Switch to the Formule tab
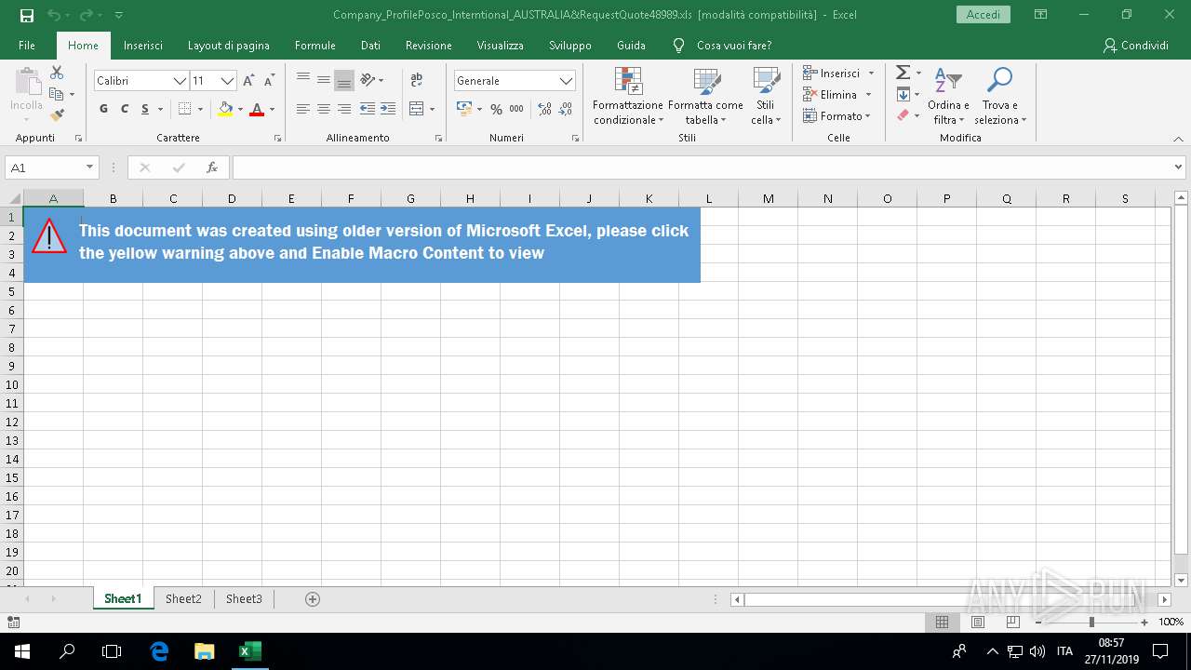1191x670 pixels. point(315,45)
